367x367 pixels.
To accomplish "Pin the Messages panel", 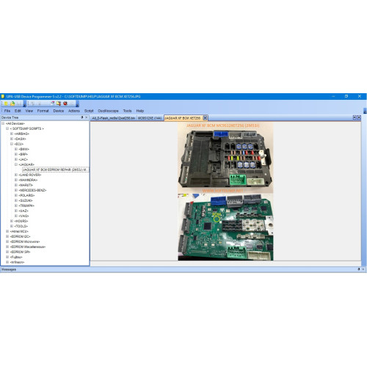I will click(x=359, y=269).
